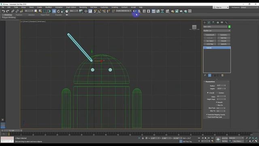259x146 pixels.
Task: Open the Sign In dropdown
Action: [x=221, y=7]
